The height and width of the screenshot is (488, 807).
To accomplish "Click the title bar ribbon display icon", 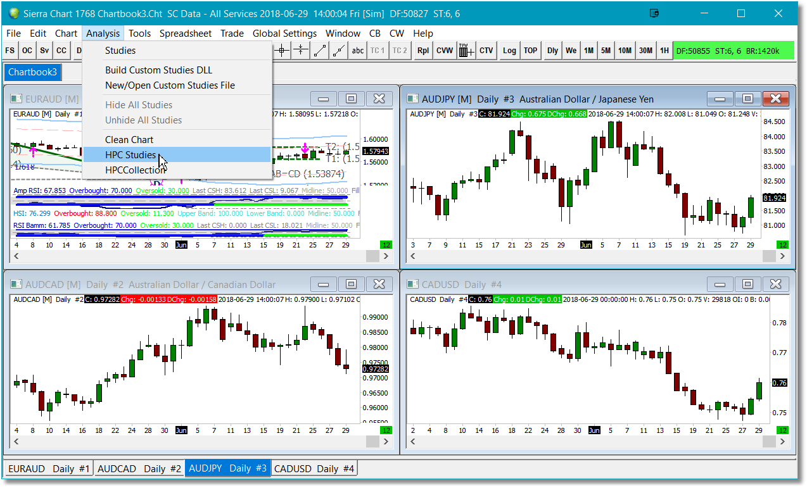I will (655, 13).
